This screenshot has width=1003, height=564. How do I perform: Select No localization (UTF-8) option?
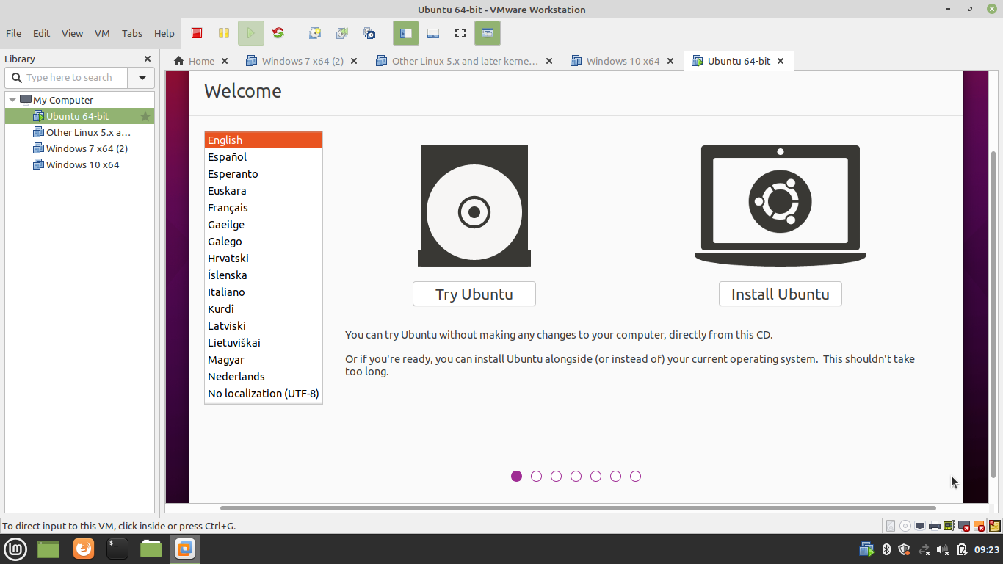tap(264, 394)
